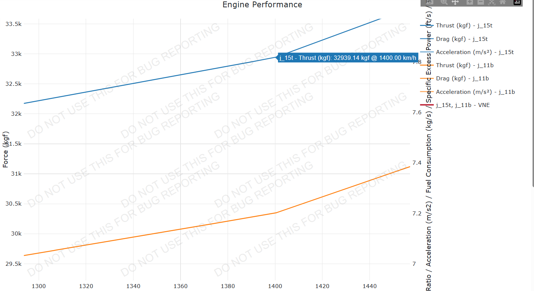Image resolution: width=534 pixels, height=291 pixels.
Task: Click the Force (kgf) y-axis title
Action: point(5,149)
